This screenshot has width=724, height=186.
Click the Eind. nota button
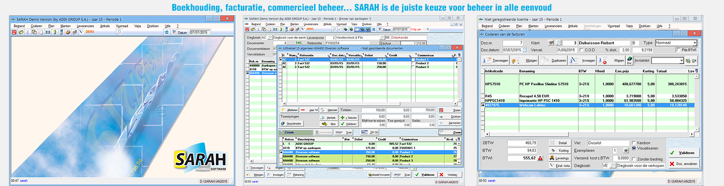[x=560, y=166]
